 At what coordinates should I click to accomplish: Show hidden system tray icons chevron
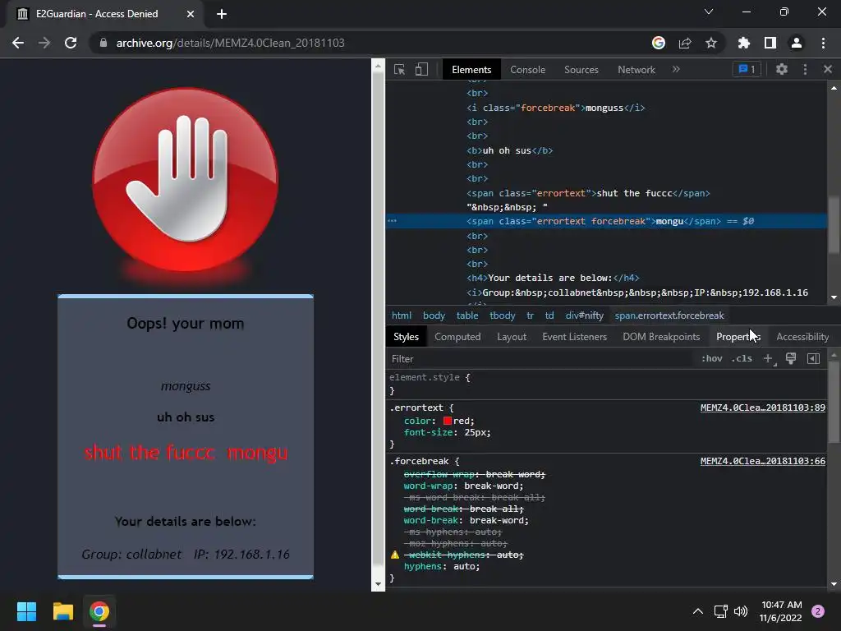tap(698, 611)
